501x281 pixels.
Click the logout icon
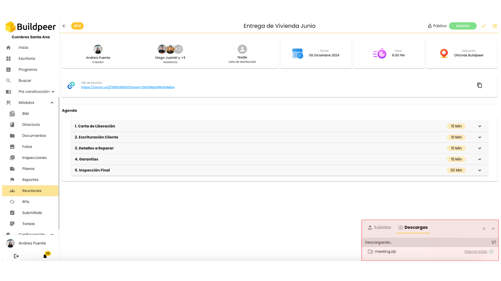(x=16, y=256)
